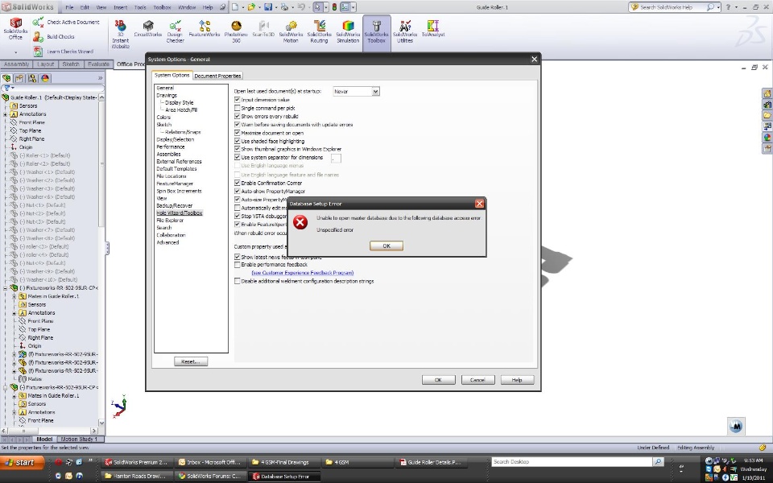Open the startup documents 'Never' dropdown
The width and height of the screenshot is (773, 483).
pyautogui.click(x=375, y=91)
